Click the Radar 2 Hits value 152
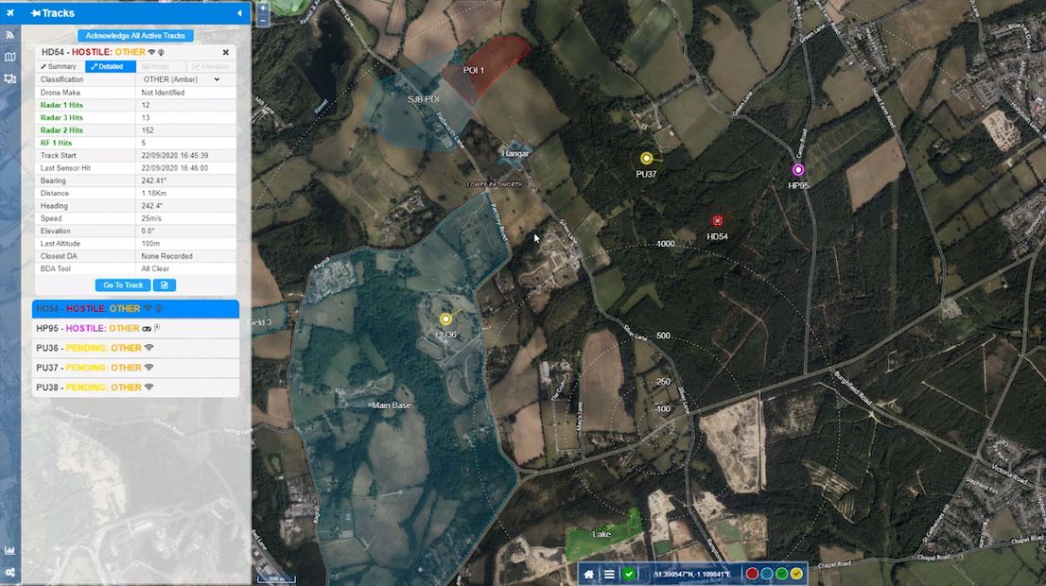Image resolution: width=1046 pixels, height=586 pixels. click(148, 130)
